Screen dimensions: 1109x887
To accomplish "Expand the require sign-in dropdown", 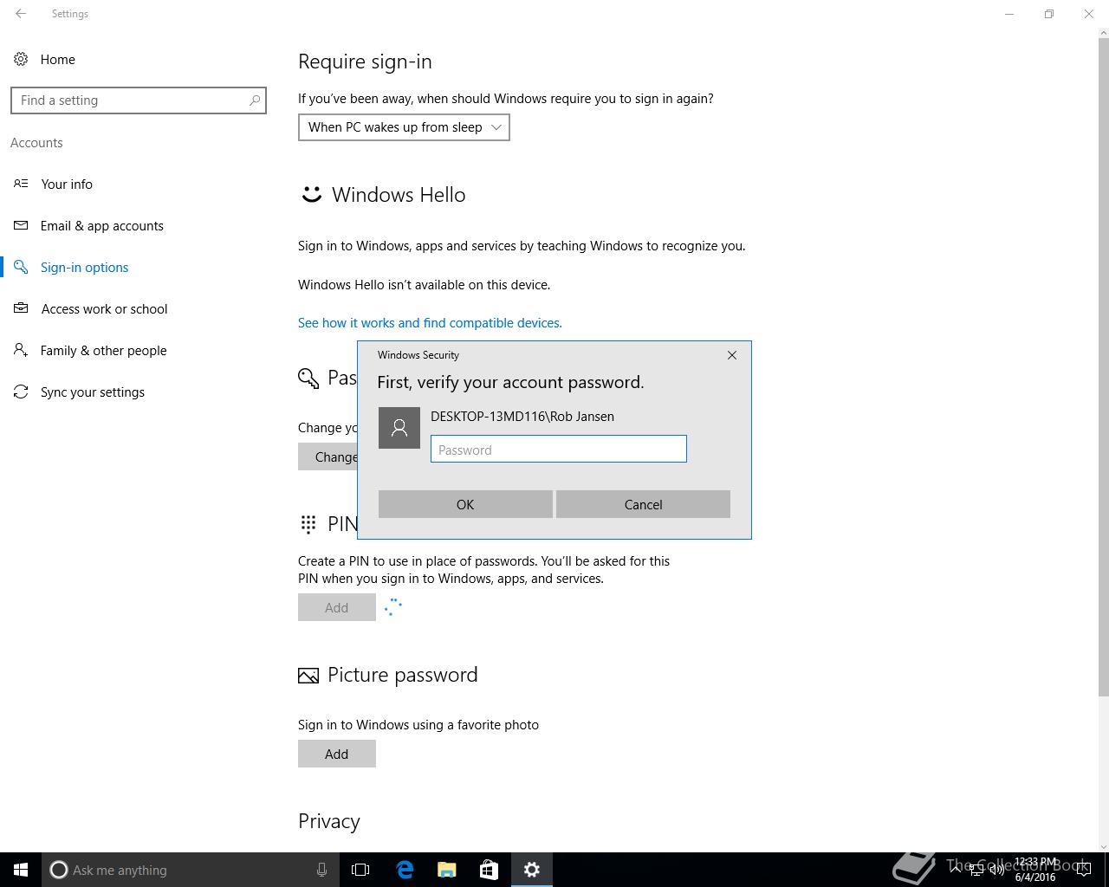I will (404, 127).
